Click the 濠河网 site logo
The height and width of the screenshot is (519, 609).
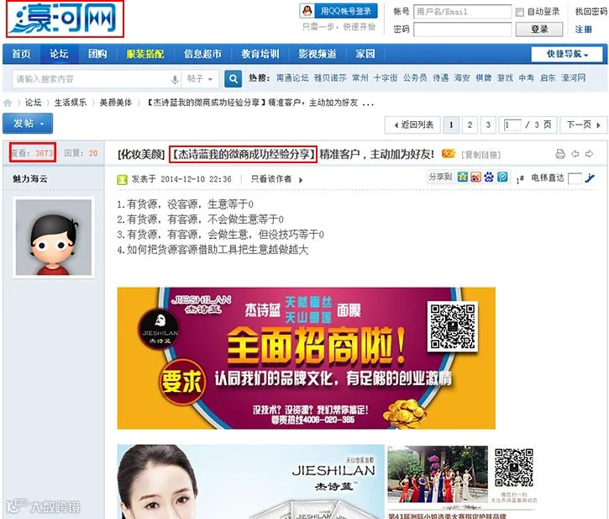[65, 19]
